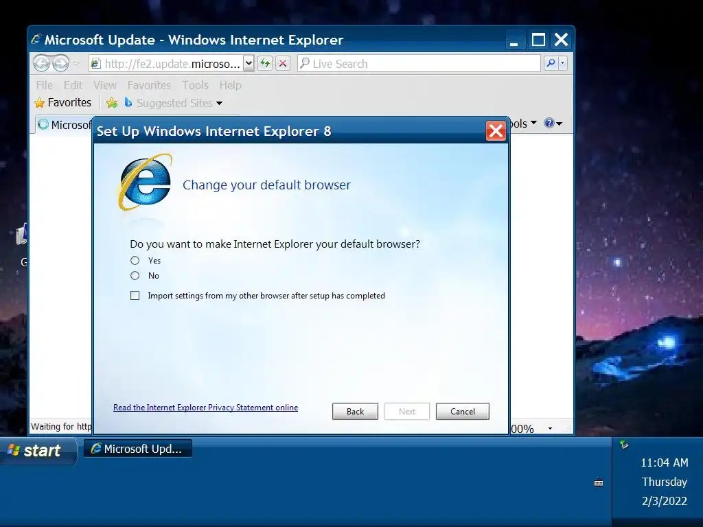Click the Back button in the setup dialog

(x=355, y=412)
